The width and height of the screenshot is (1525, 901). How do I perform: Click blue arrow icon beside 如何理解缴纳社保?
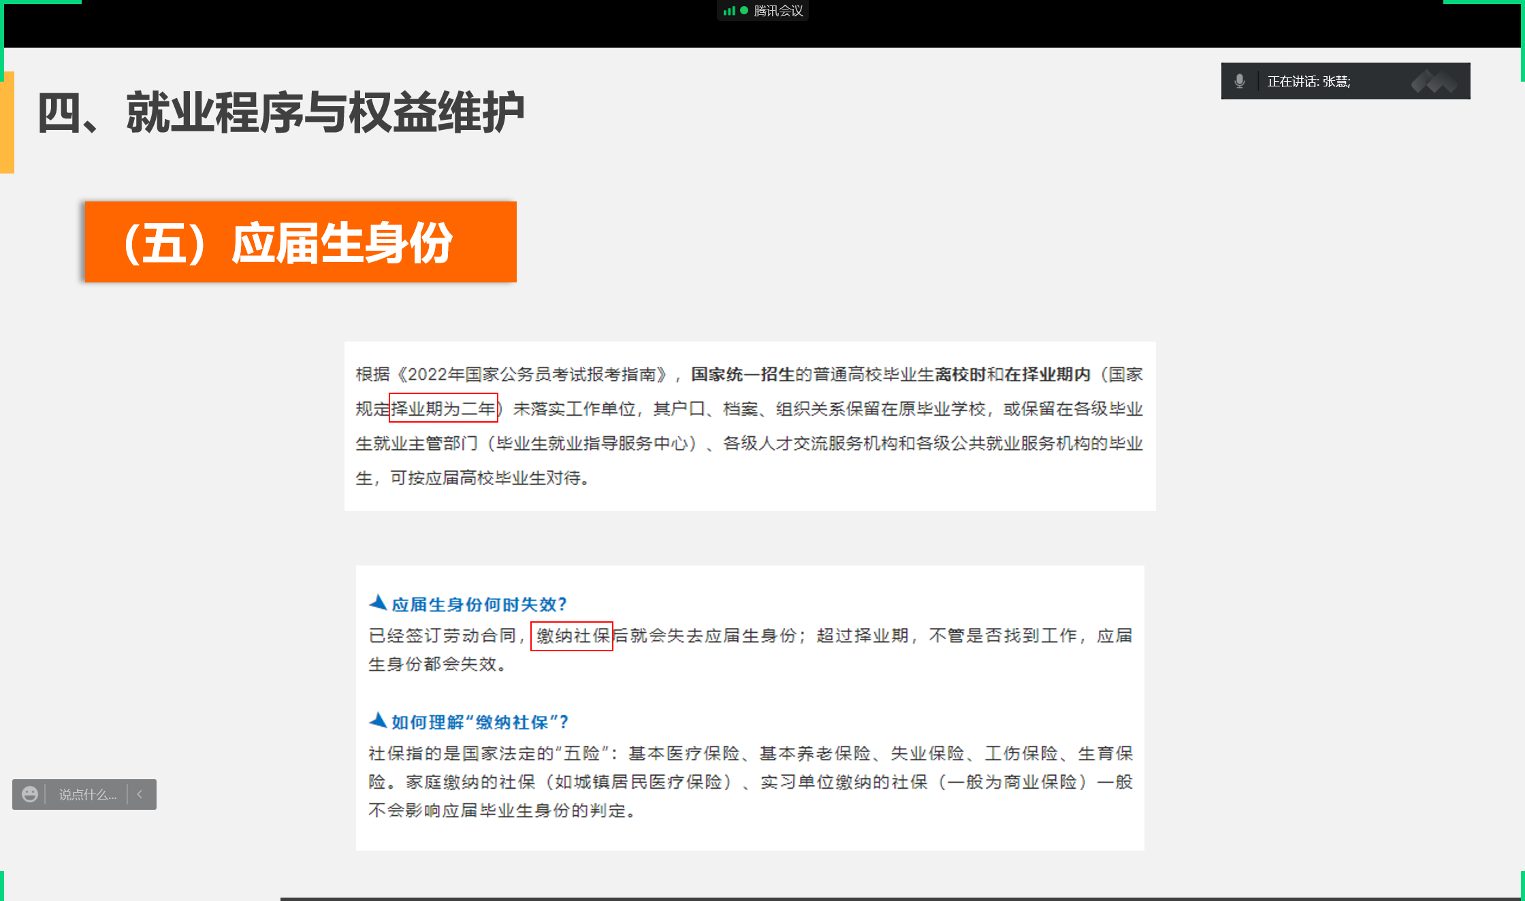tap(378, 721)
